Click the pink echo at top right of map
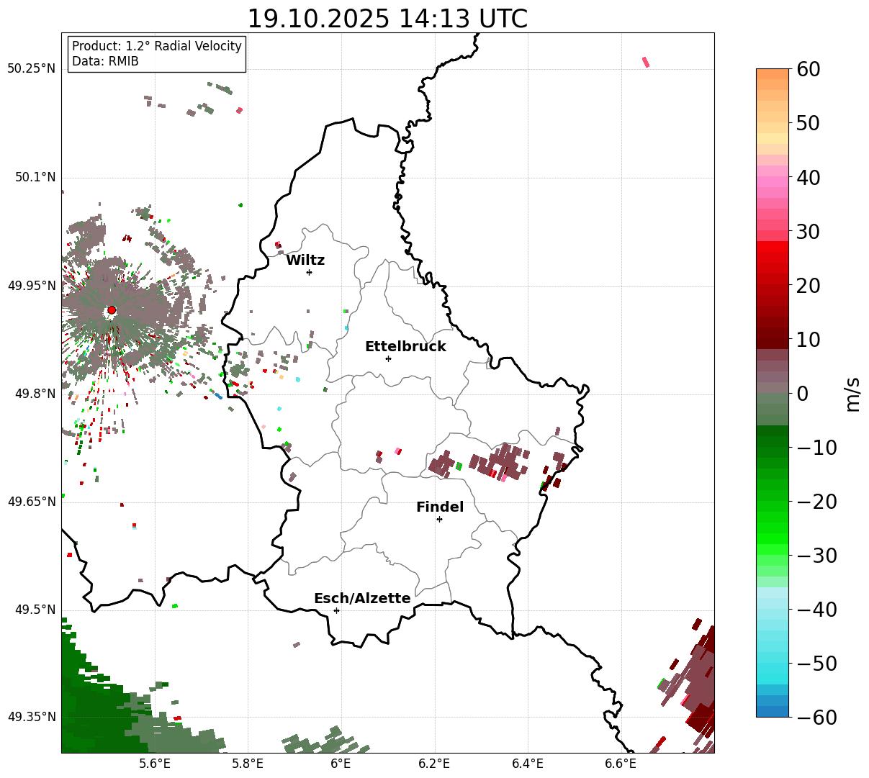This screenshot has height=778, width=869. 646,62
